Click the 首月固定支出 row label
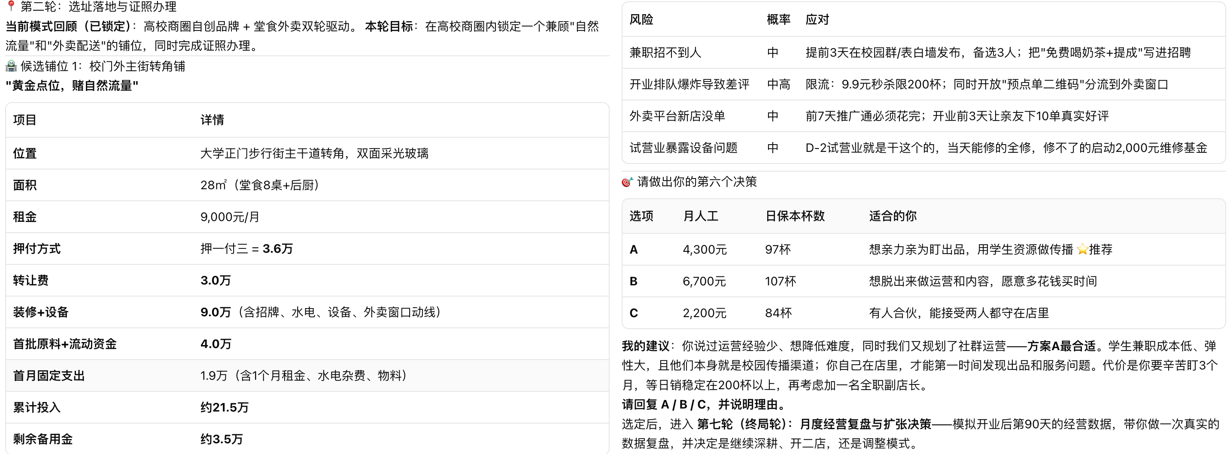Viewport: 1227px width, 454px height. point(49,376)
